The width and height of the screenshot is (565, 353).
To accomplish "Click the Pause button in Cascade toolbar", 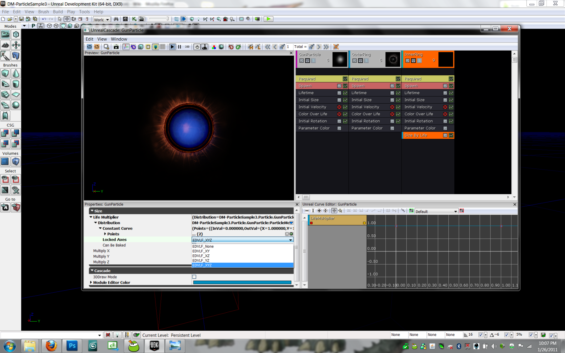I will coord(180,47).
